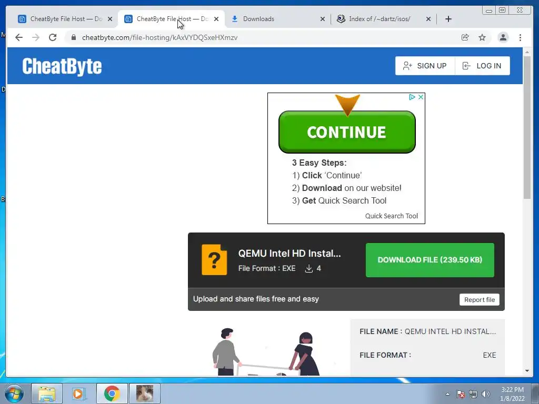This screenshot has width=539, height=404.
Task: Click the orange unknown-file question mark icon
Action: 214,260
